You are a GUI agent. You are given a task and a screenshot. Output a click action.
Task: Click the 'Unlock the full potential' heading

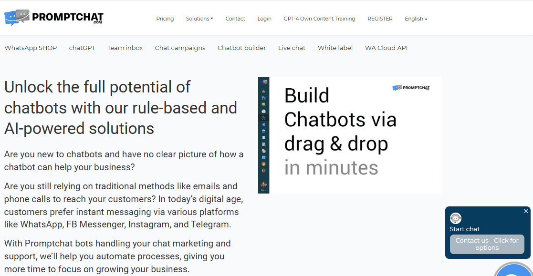point(121,108)
